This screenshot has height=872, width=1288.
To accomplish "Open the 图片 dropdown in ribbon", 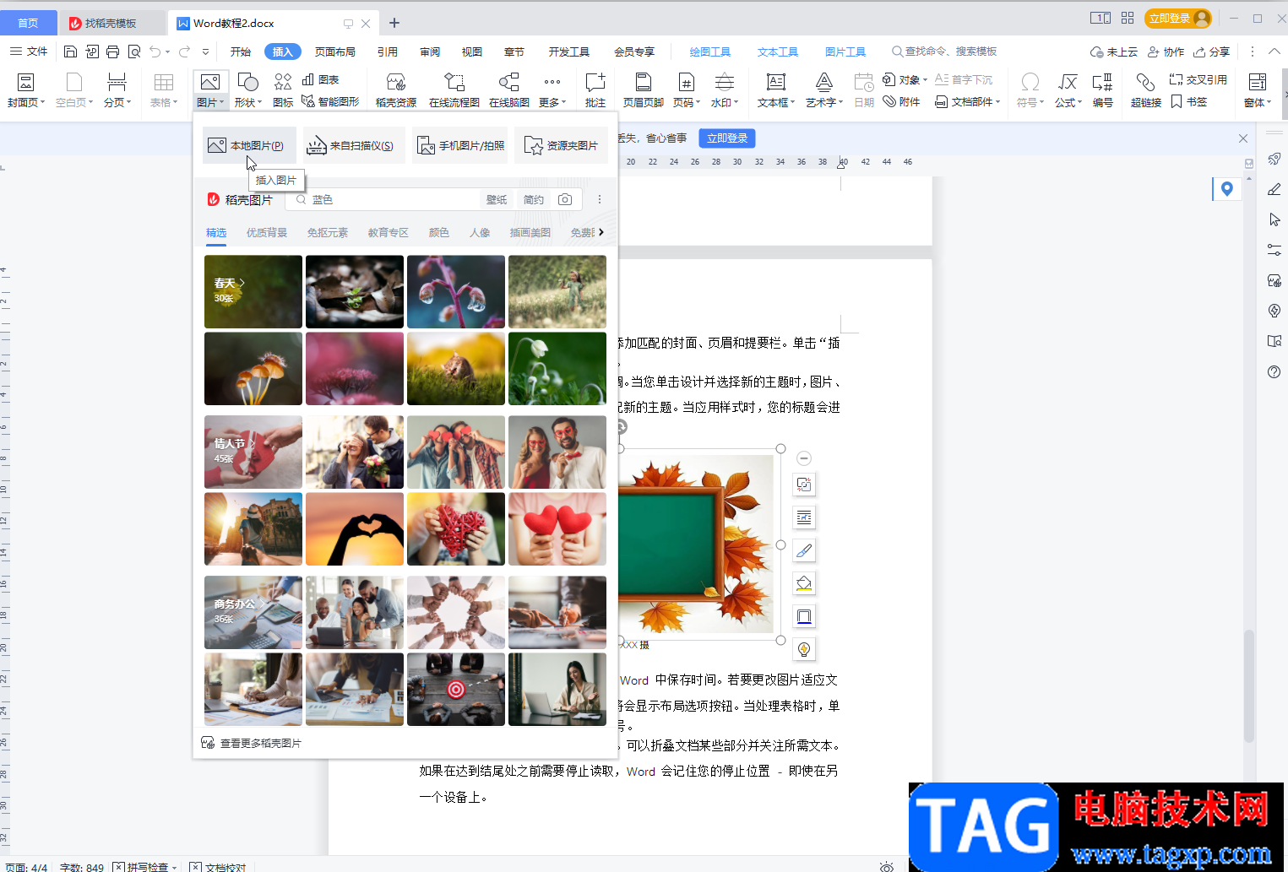I will point(210,102).
